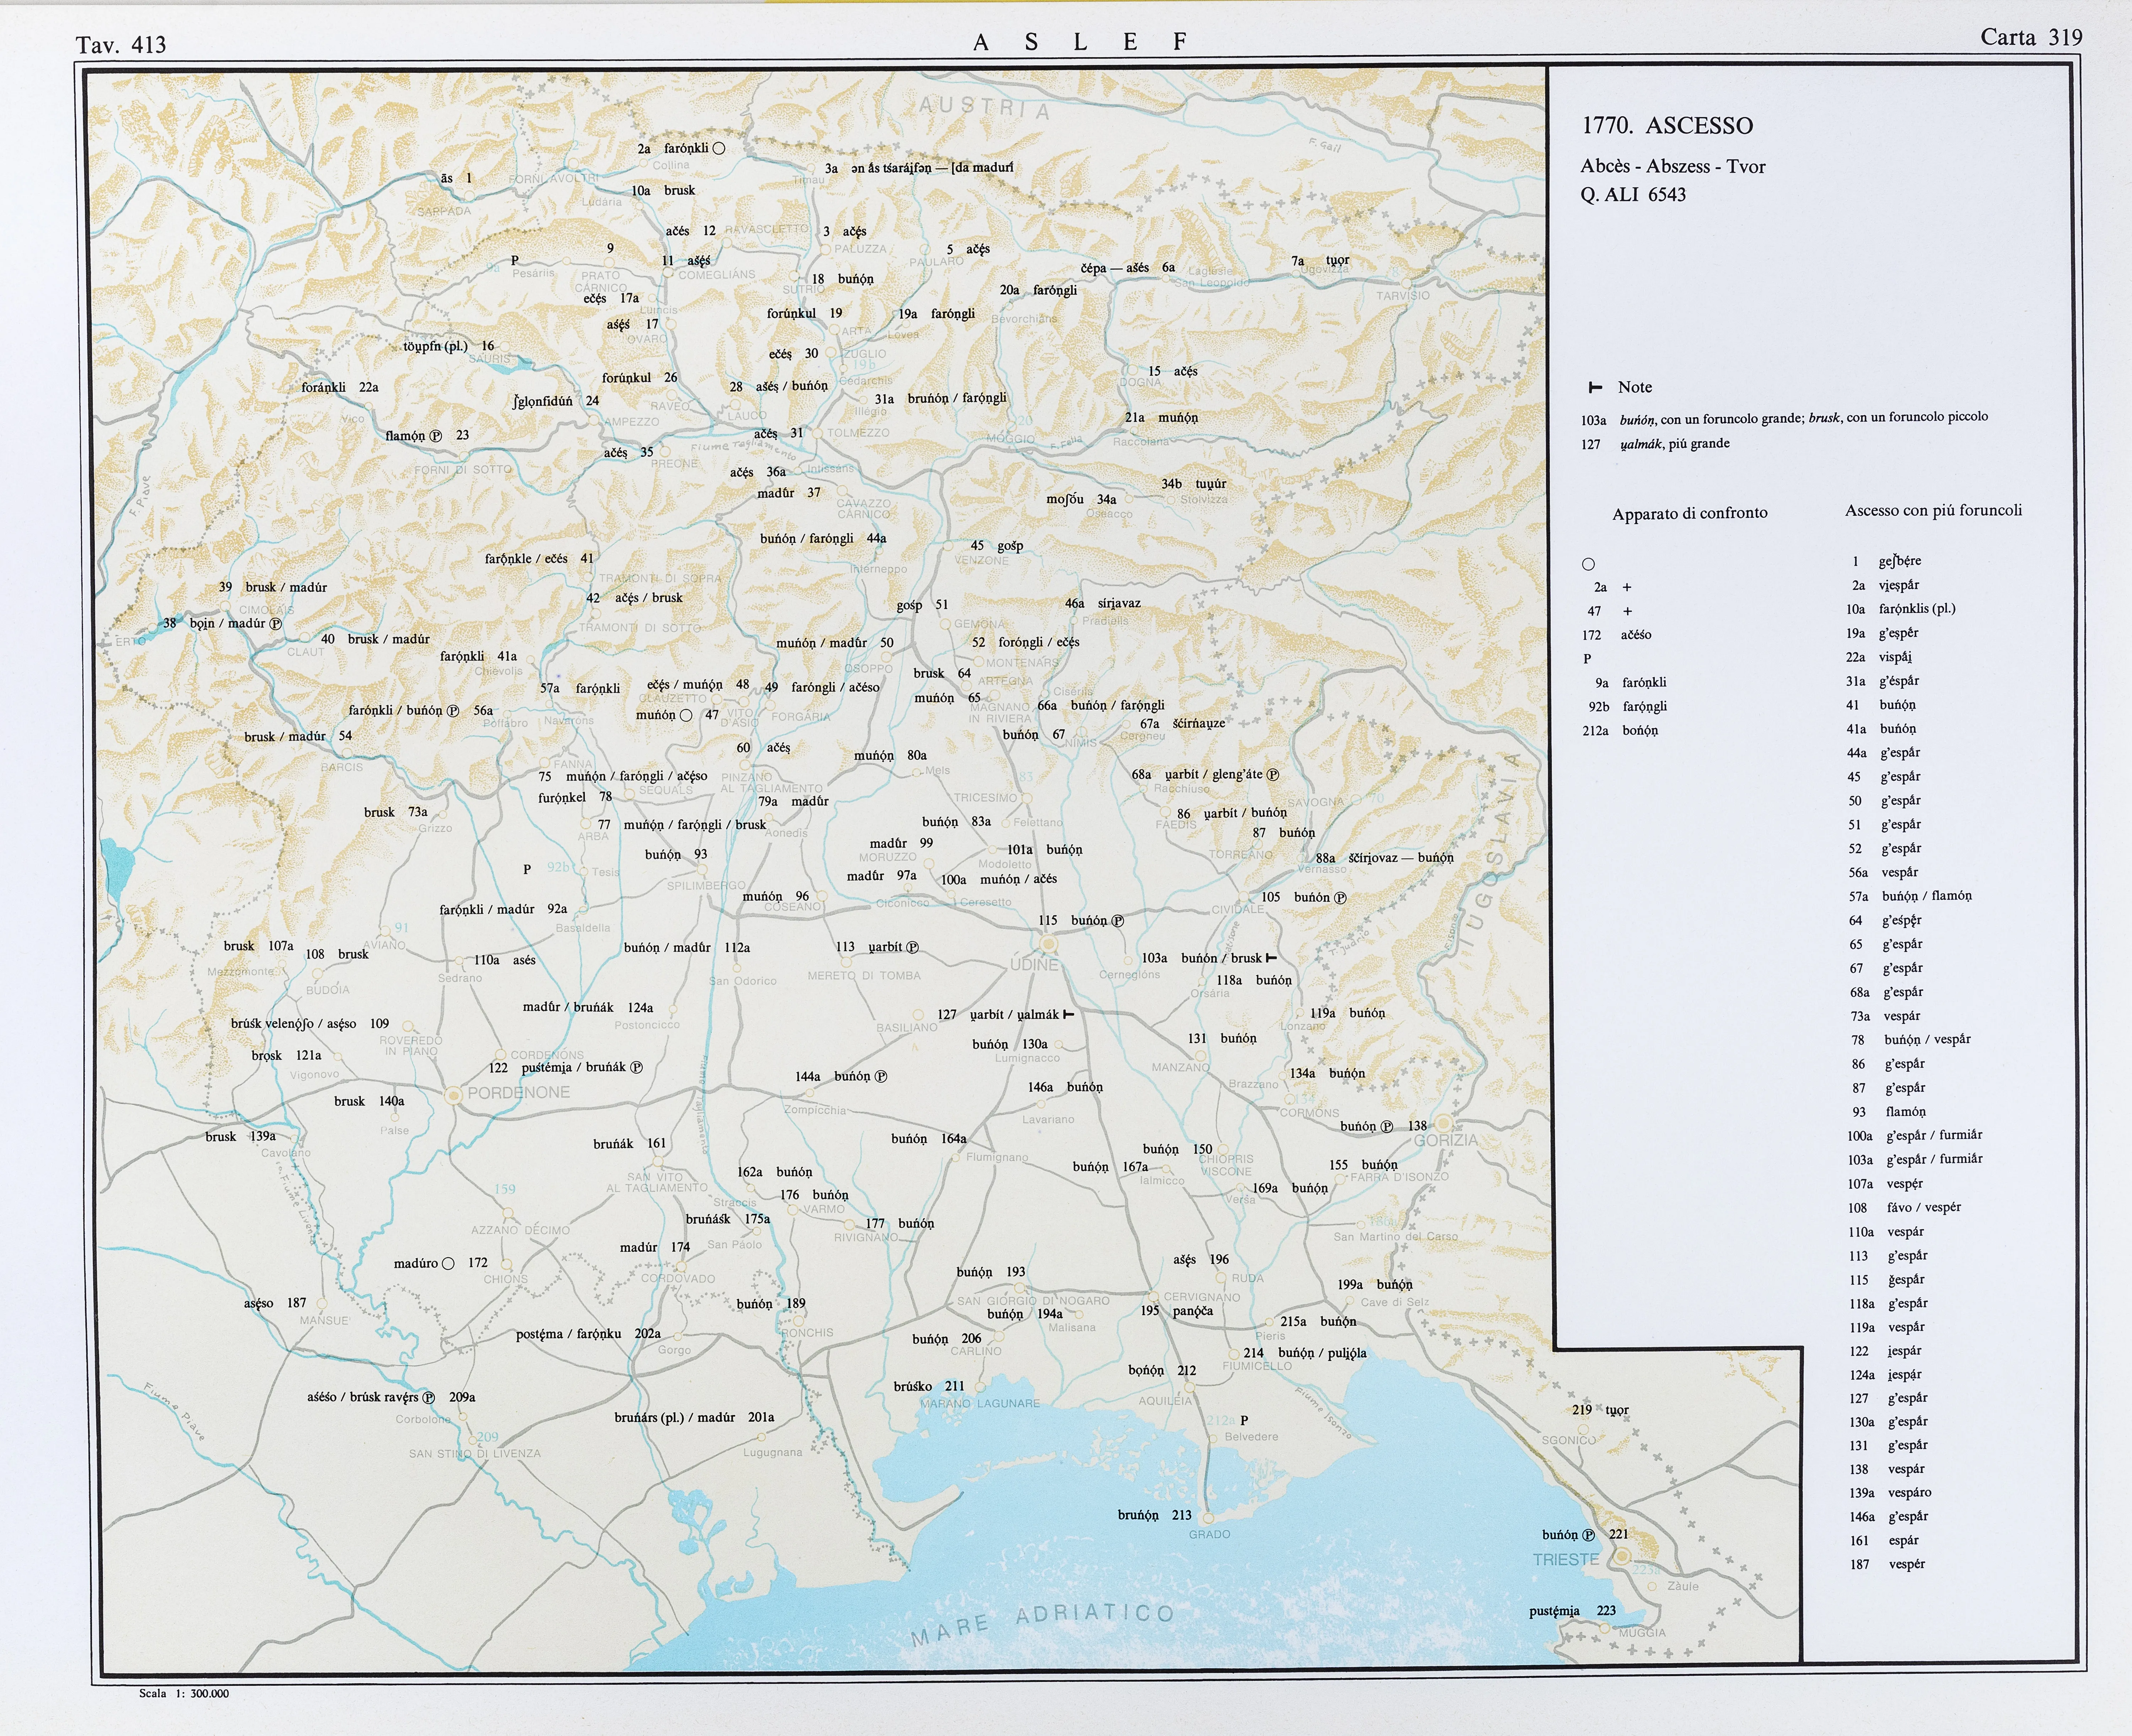2132x1736 pixels.
Task: Click the circled P beside buñón 221
Action: point(1589,1535)
